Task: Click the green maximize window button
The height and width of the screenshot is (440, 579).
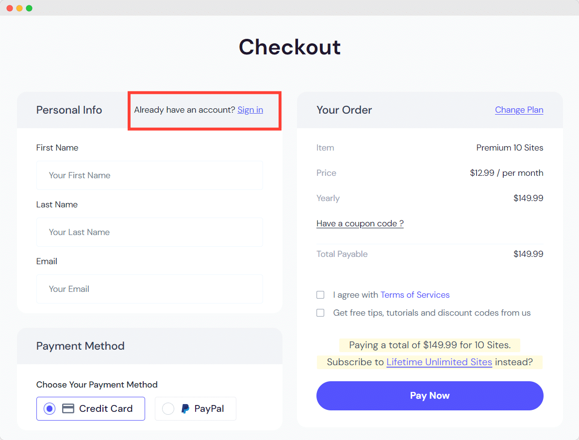Action: [x=29, y=8]
